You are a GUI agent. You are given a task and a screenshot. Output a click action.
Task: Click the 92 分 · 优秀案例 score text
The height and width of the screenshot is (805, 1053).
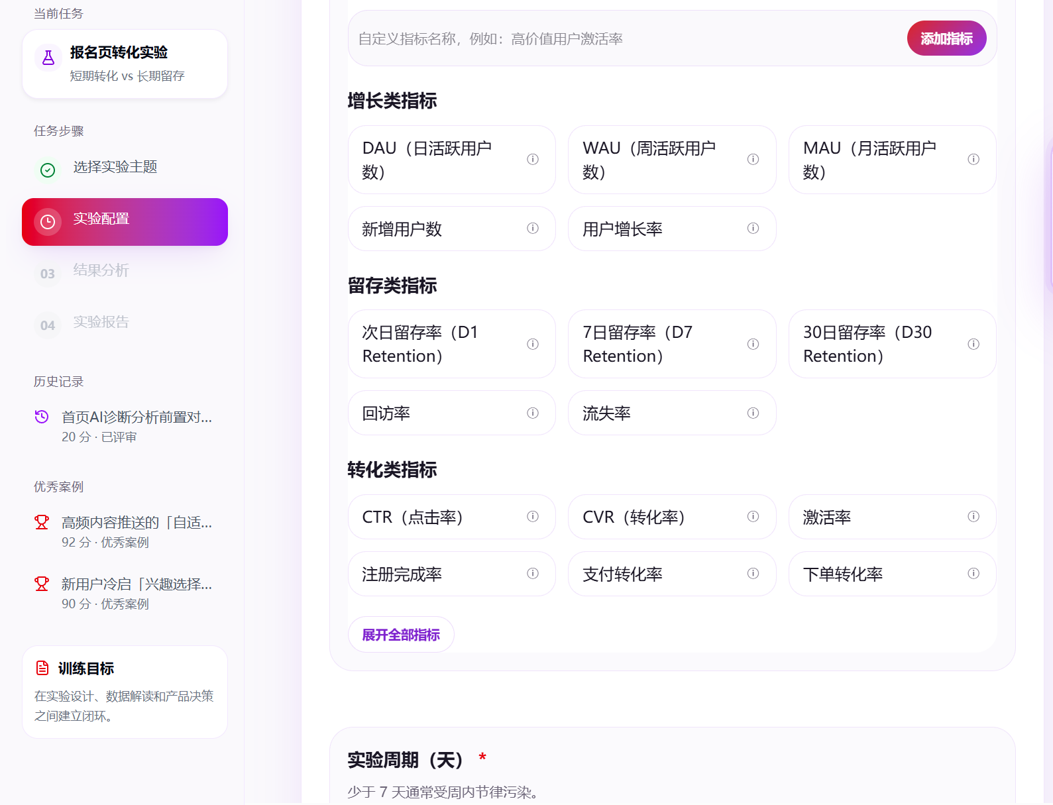pos(105,542)
